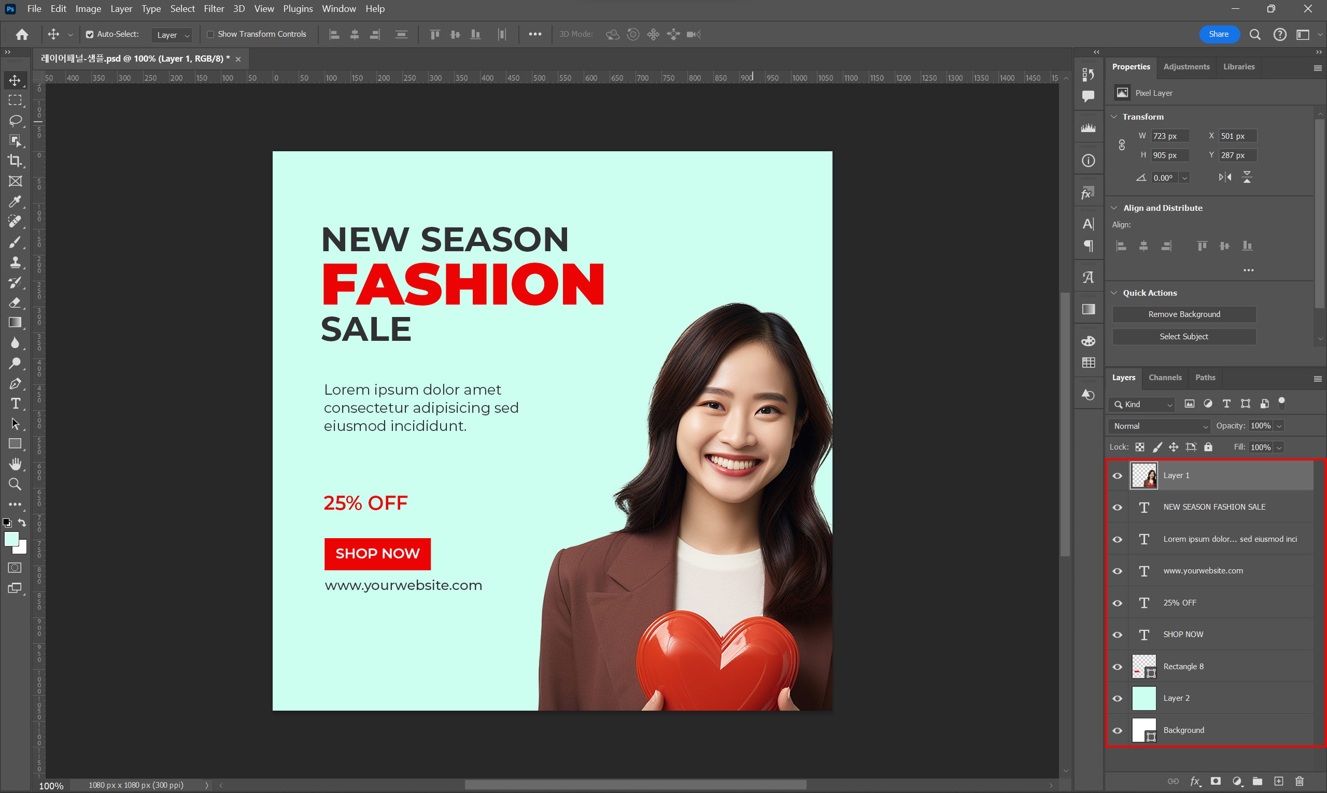Click the create new group folder icon

1257,781
